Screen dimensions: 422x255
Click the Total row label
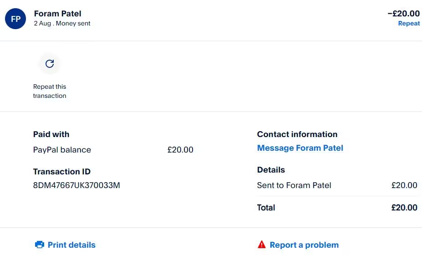pyautogui.click(x=266, y=208)
